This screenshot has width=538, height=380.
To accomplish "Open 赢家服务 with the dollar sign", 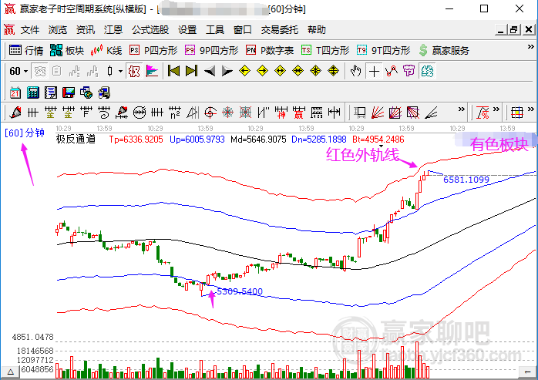I will pyautogui.click(x=444, y=50).
